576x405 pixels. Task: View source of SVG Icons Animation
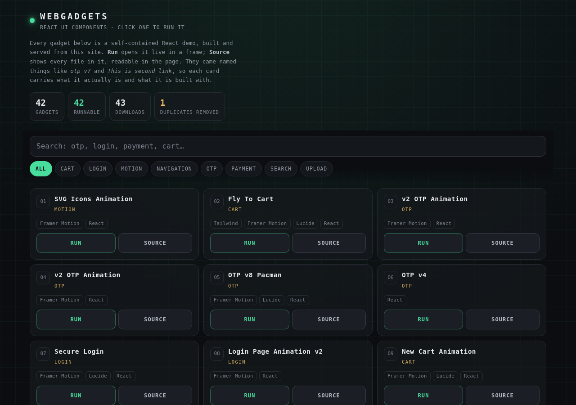[x=155, y=243]
